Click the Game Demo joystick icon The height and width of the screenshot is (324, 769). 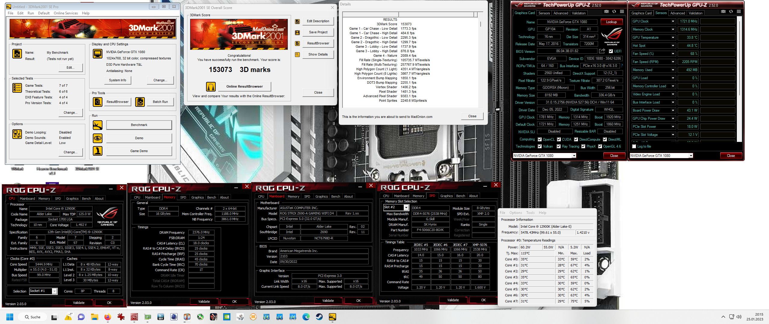tap(98, 151)
